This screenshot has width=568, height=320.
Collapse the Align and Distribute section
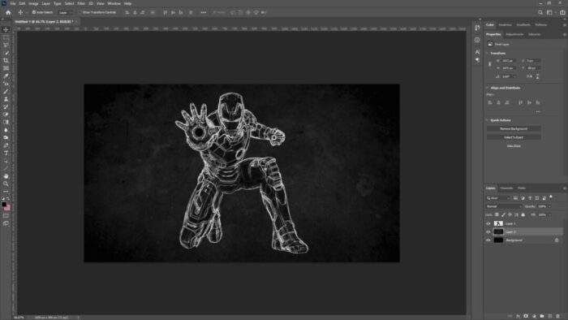pos(487,88)
